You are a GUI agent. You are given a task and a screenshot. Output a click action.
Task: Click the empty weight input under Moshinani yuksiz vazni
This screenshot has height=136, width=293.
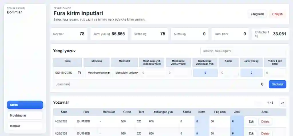(179, 73)
